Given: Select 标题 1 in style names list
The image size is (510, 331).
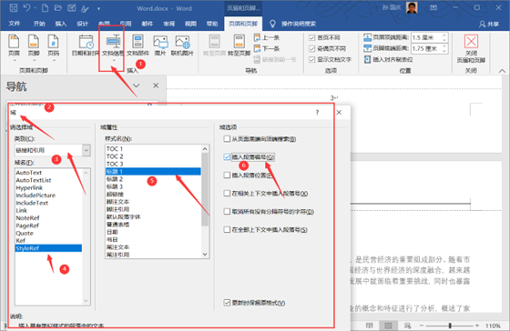Looking at the screenshot, I should pyautogui.click(x=153, y=171).
